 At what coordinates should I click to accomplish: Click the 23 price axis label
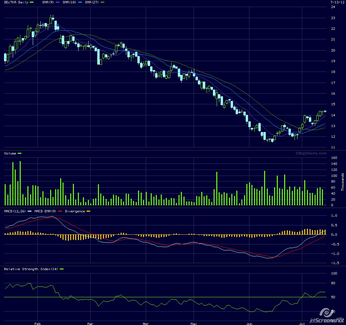pyautogui.click(x=333, y=18)
